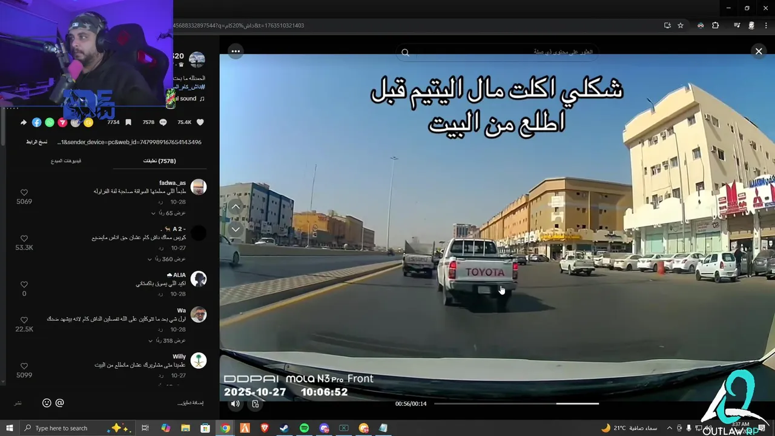775x436 pixels.
Task: Share the video to WhatsApp
Action: [50, 122]
